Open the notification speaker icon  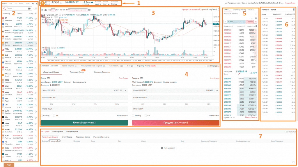click(x=226, y=3)
